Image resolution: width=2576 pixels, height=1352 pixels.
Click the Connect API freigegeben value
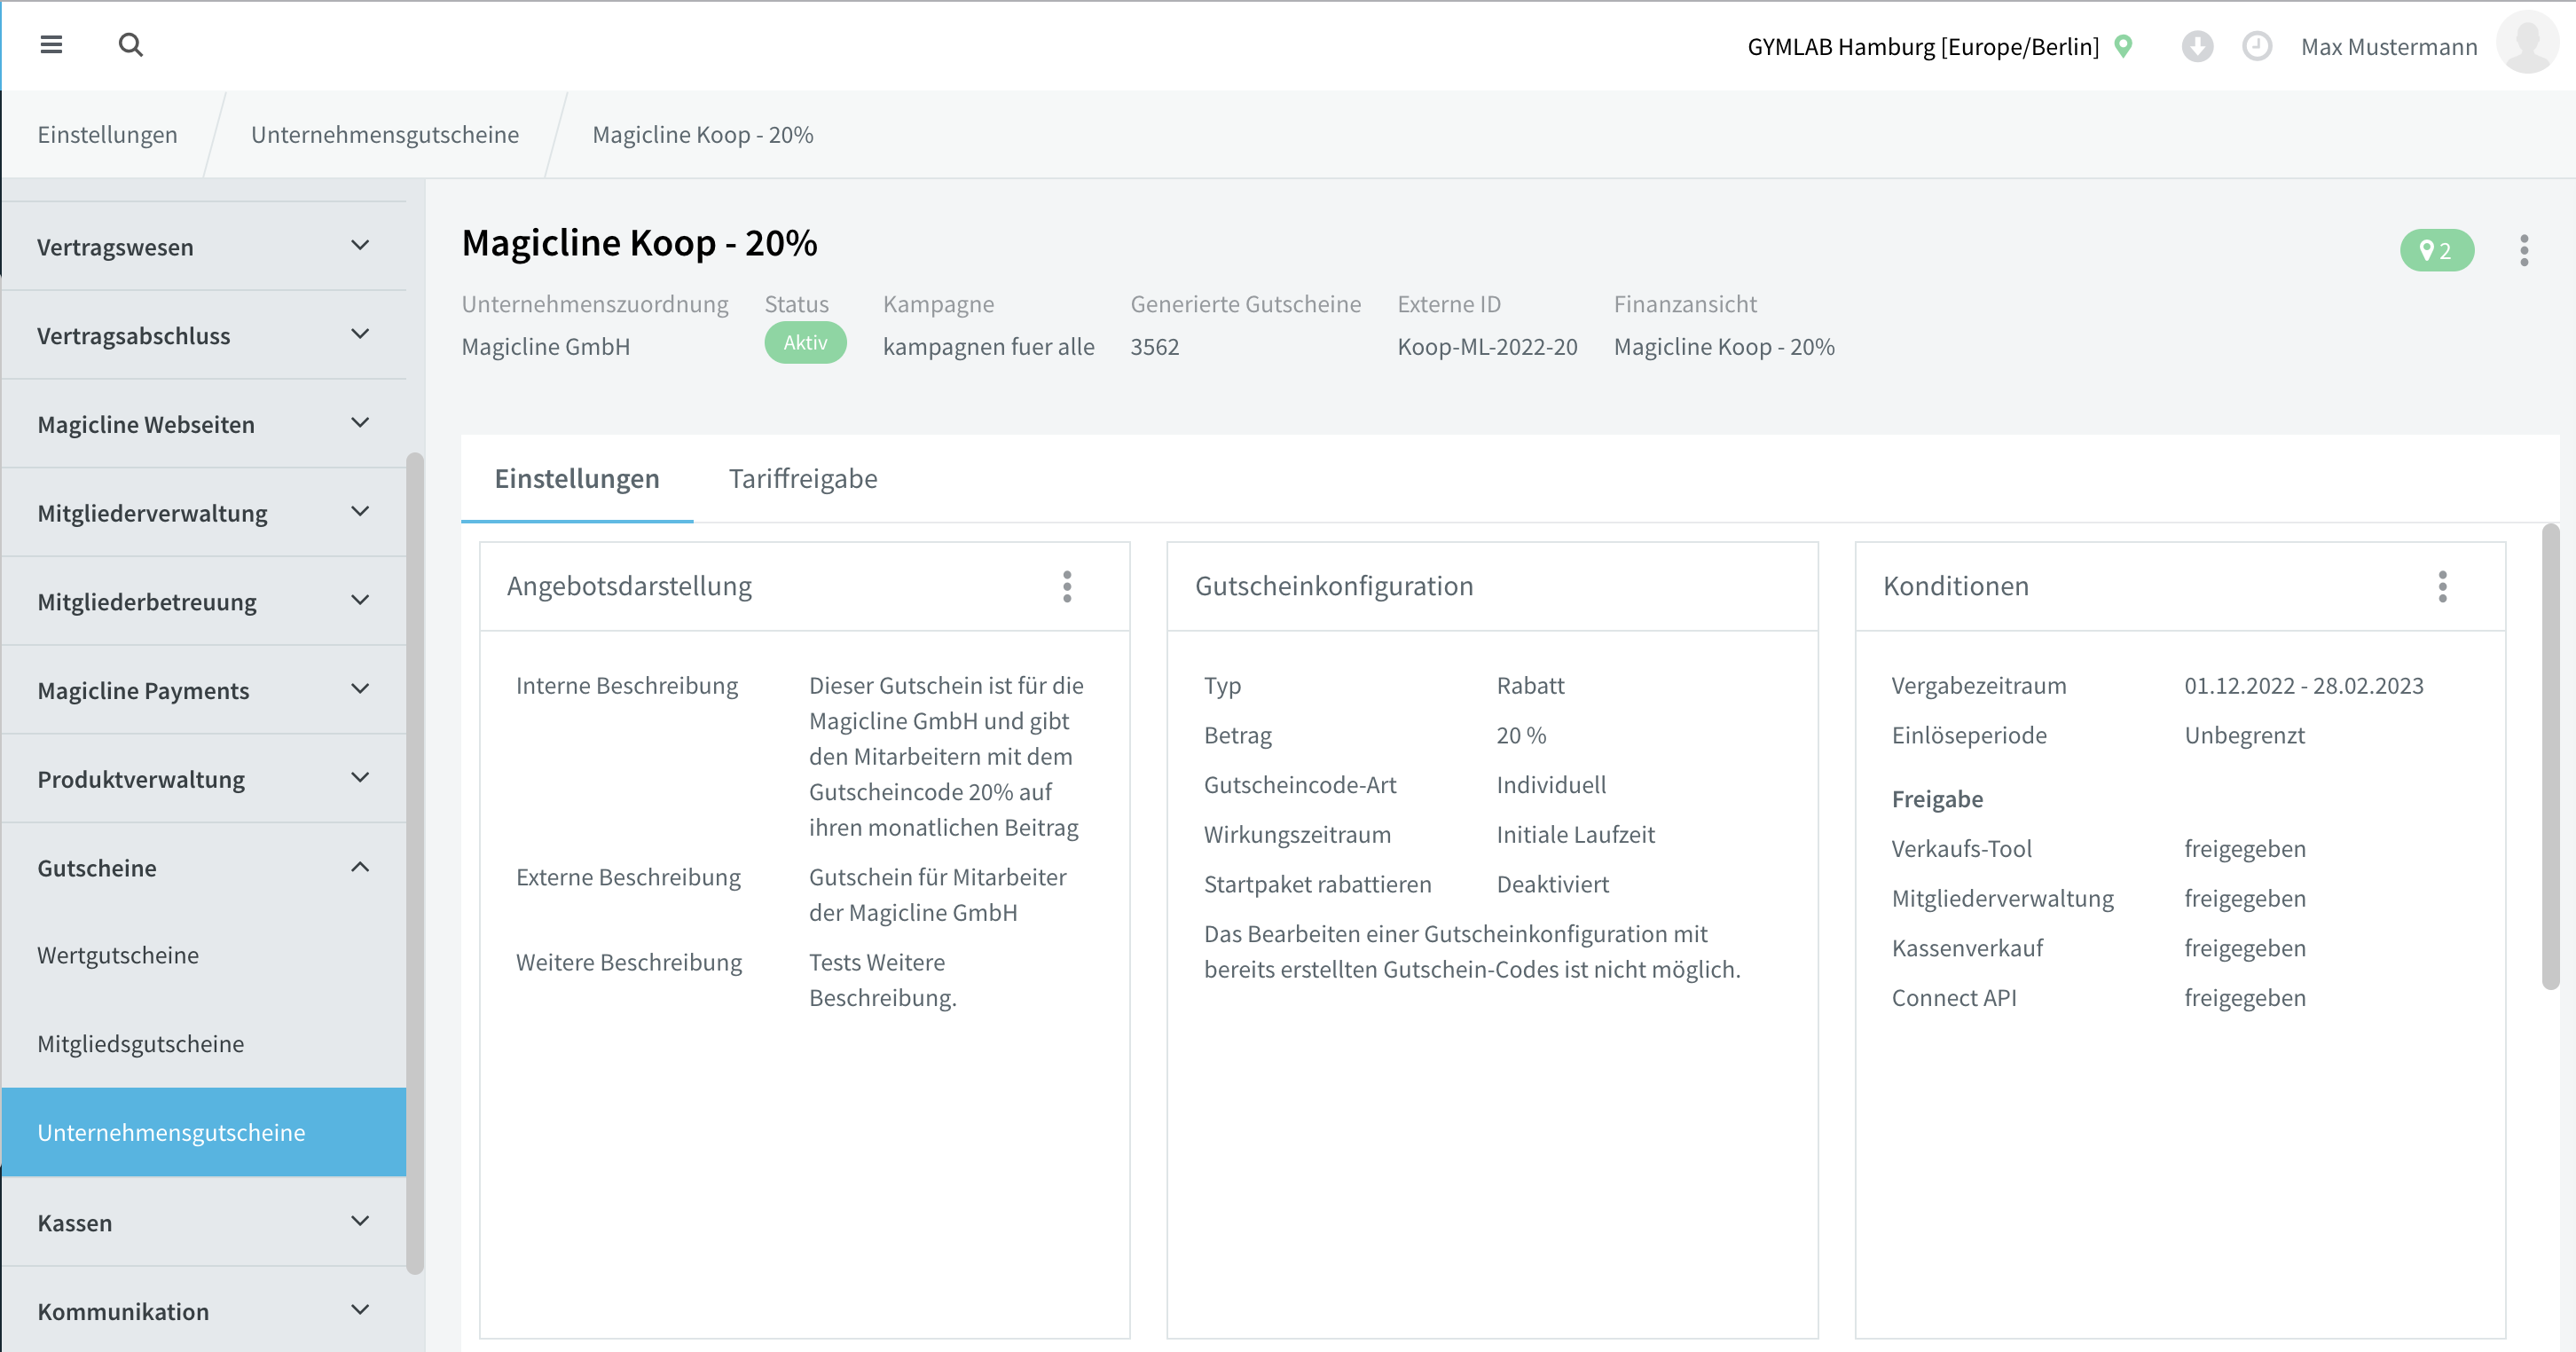[x=2245, y=997]
